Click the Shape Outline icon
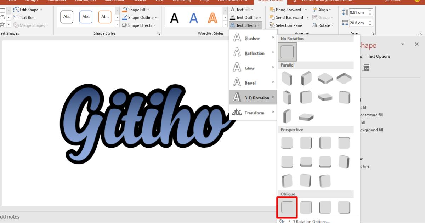The height and width of the screenshot is (223, 425). click(124, 17)
